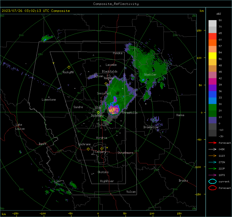Click the light gray 80-70 dBZ swatch
Image resolution: width=232 pixels, height=217 pixels.
[x=212, y=23]
